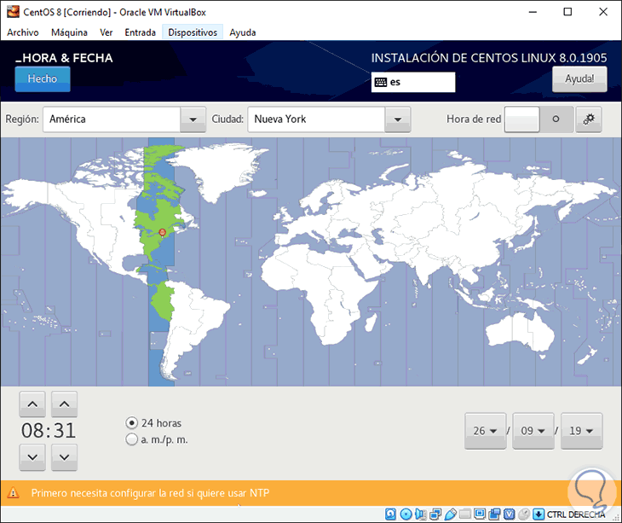The height and width of the screenshot is (523, 622).
Task: Open network time settings gear icon
Action: click(589, 119)
